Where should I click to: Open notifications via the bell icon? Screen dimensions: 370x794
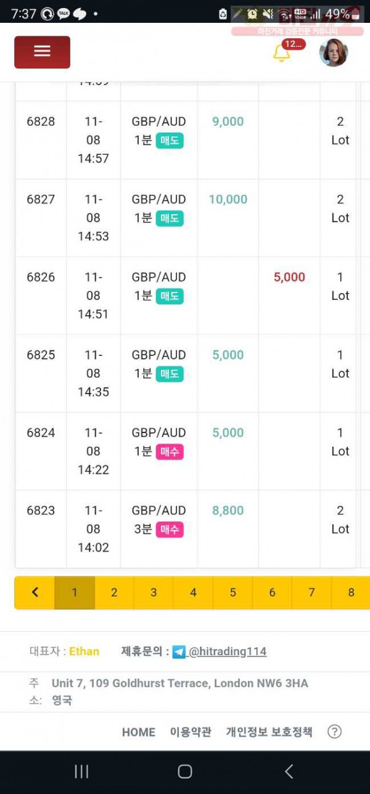(282, 53)
